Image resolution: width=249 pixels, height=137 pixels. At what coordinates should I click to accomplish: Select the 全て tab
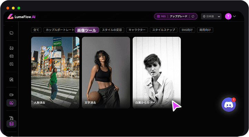[36, 30]
